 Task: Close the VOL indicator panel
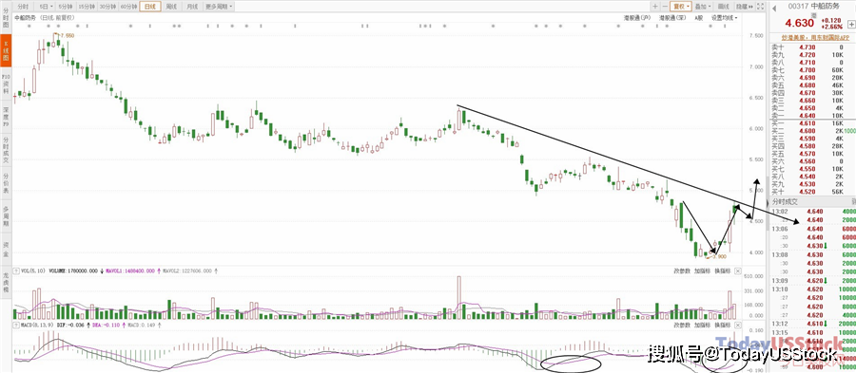point(737,270)
